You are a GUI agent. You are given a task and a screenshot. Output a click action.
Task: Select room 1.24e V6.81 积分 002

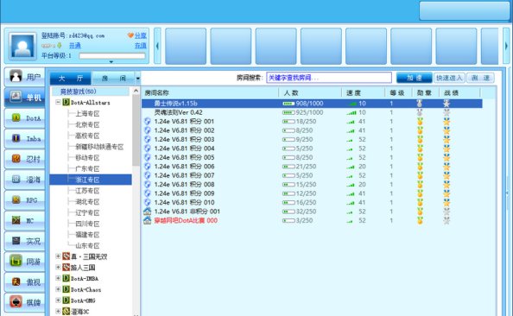pyautogui.click(x=312, y=130)
